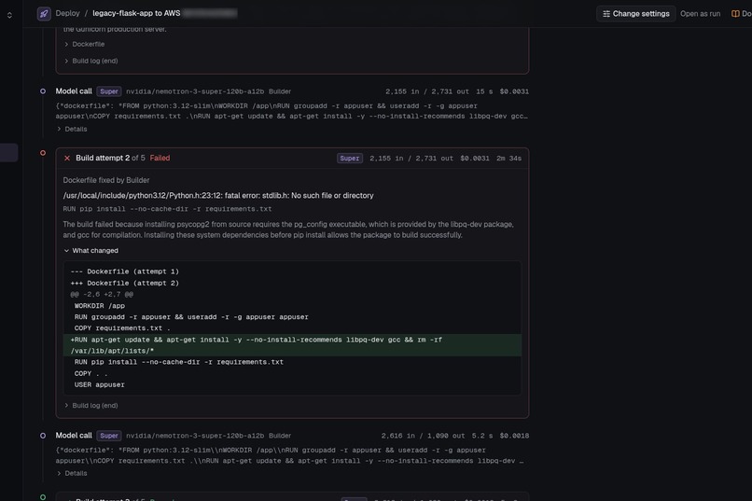
Task: Expand Build log (end) in top card
Action: coord(91,61)
